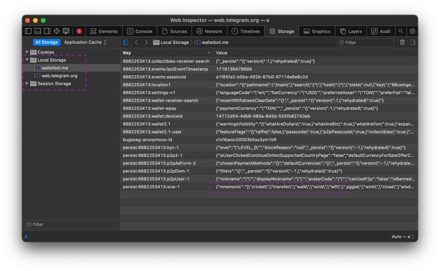Screen dimensions: 440x271
Task: Open the Application Cache dropdown
Action: (85, 42)
